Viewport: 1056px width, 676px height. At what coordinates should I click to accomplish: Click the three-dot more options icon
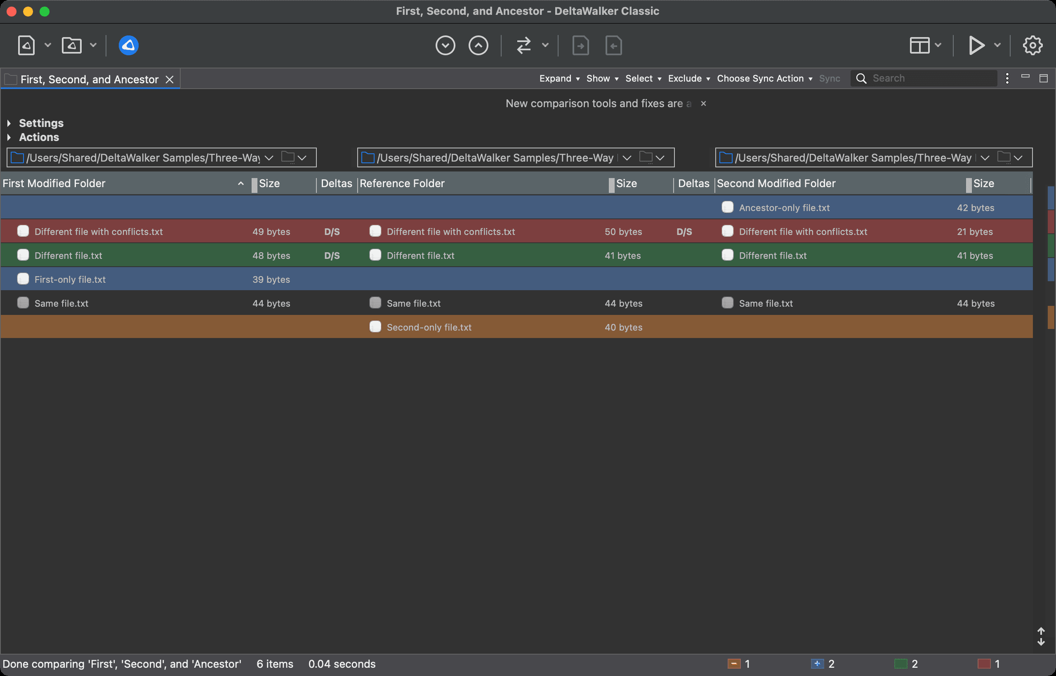pyautogui.click(x=1007, y=79)
